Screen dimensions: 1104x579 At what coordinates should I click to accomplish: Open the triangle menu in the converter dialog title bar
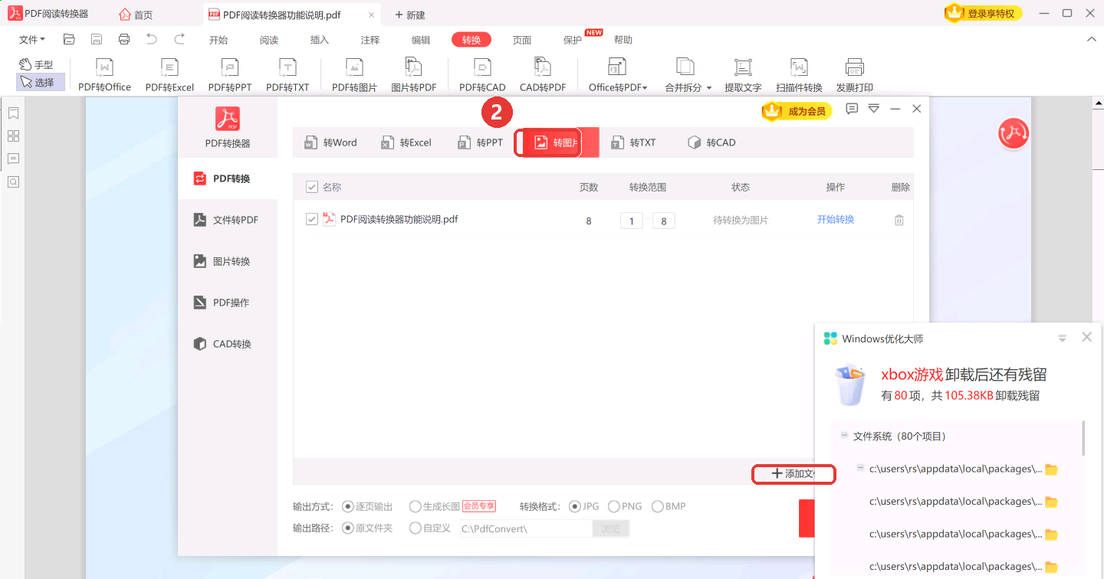pos(873,110)
